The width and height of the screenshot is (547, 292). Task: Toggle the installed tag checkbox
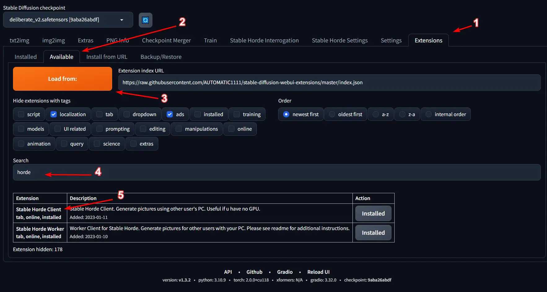198,114
